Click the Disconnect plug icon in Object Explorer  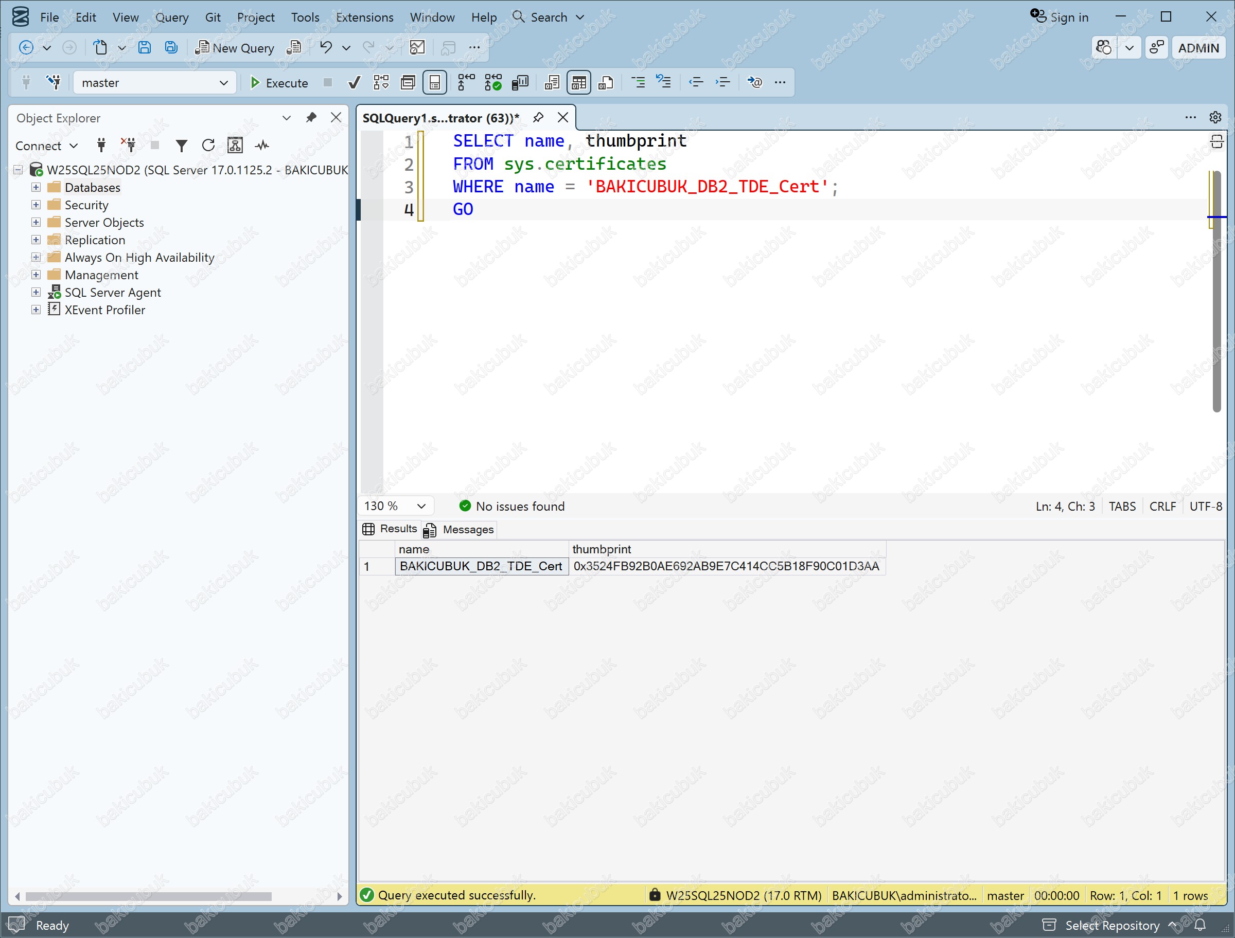[128, 146]
